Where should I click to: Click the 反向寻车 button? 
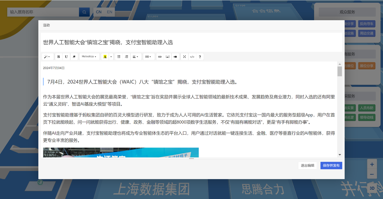click(366, 24)
